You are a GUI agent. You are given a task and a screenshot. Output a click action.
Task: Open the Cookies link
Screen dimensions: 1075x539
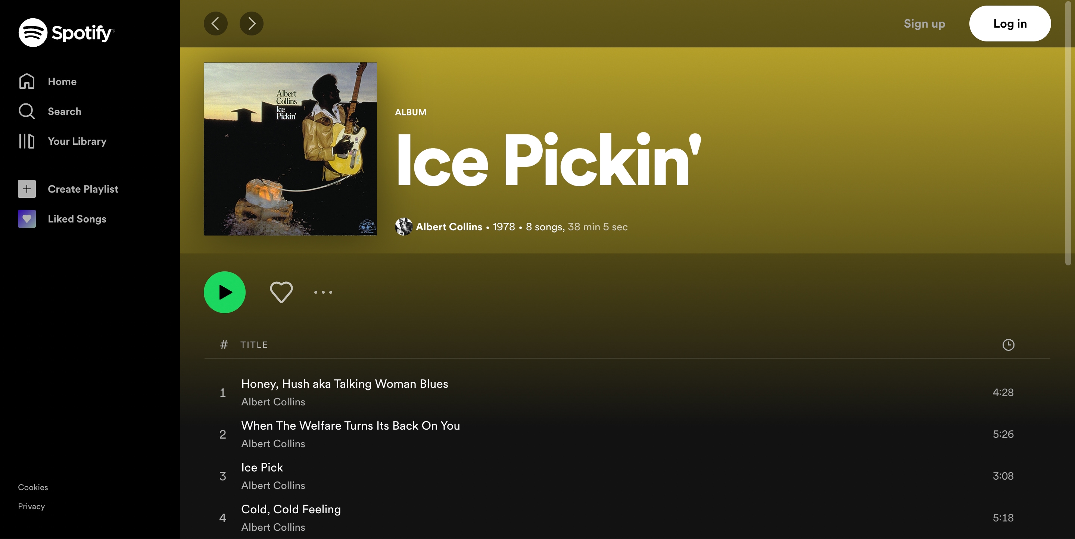33,487
